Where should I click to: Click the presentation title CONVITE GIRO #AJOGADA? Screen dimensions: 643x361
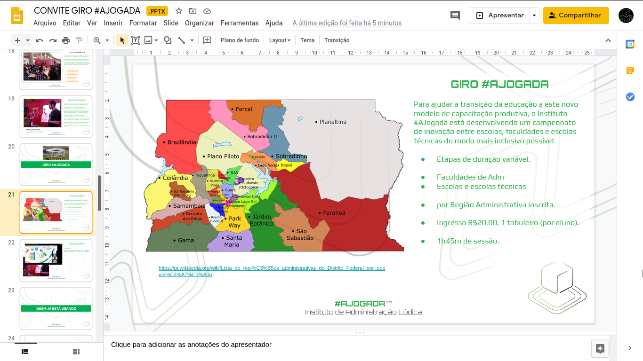pos(87,11)
